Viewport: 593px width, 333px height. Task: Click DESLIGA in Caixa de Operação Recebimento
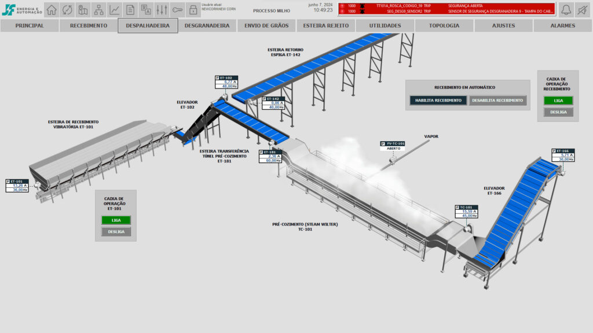[x=558, y=112]
